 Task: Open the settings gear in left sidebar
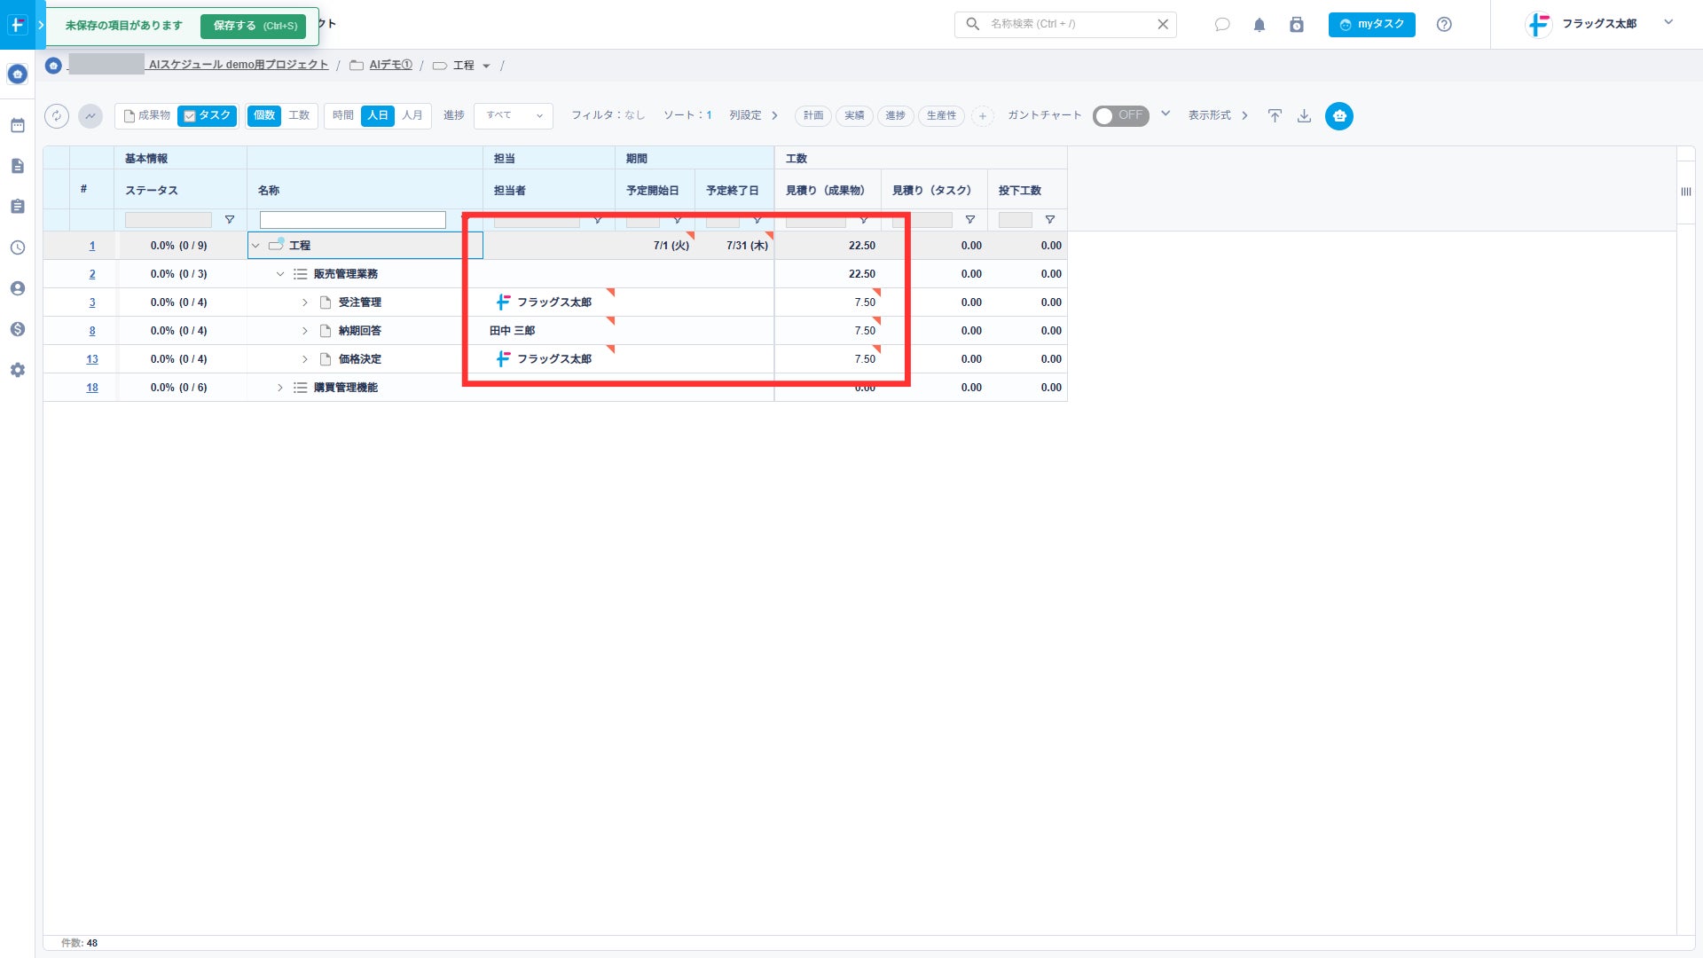coord(18,370)
